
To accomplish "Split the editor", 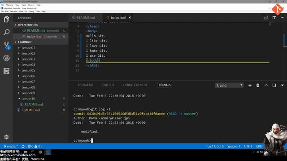I will coord(274,17).
